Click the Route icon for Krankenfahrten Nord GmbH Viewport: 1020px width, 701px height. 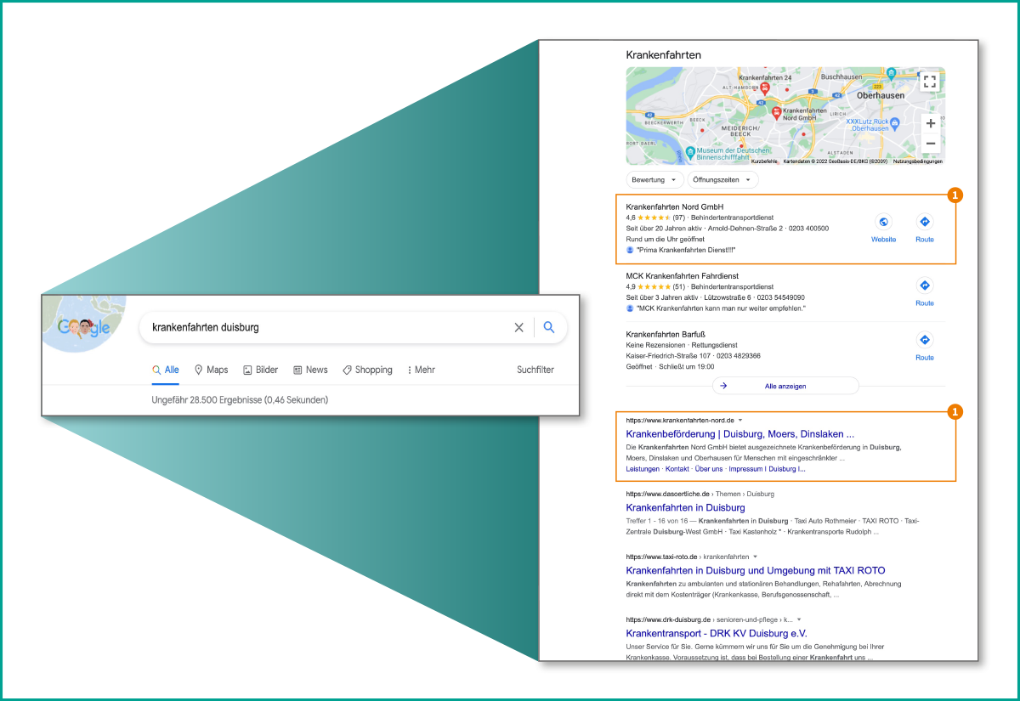(924, 220)
